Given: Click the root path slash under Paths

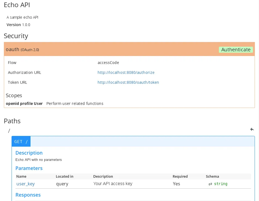Looking at the screenshot, I should [x=9, y=131].
